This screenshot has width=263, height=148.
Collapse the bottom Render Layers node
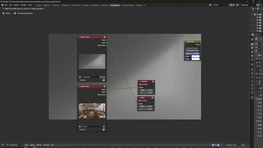(79, 86)
